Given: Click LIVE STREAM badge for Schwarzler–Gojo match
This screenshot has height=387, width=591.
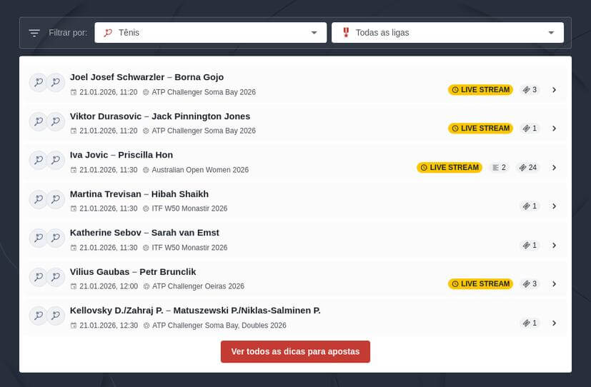Looking at the screenshot, I should (480, 90).
